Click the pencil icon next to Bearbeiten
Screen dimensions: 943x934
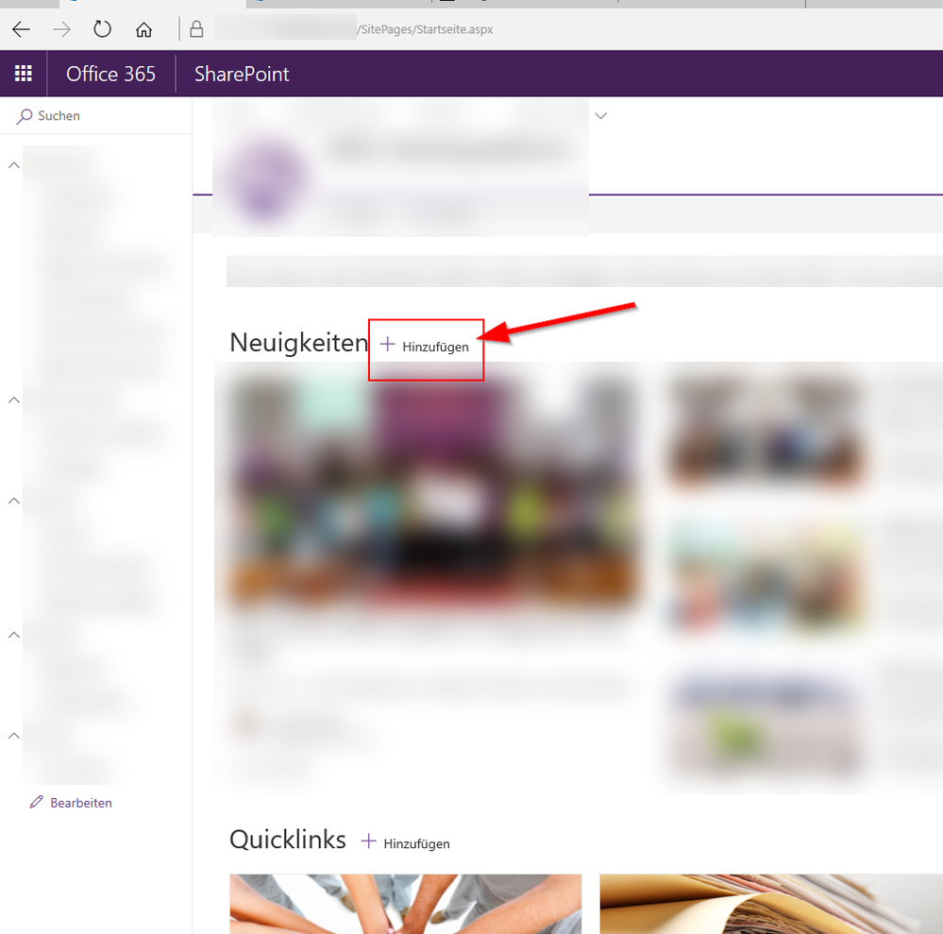(35, 802)
